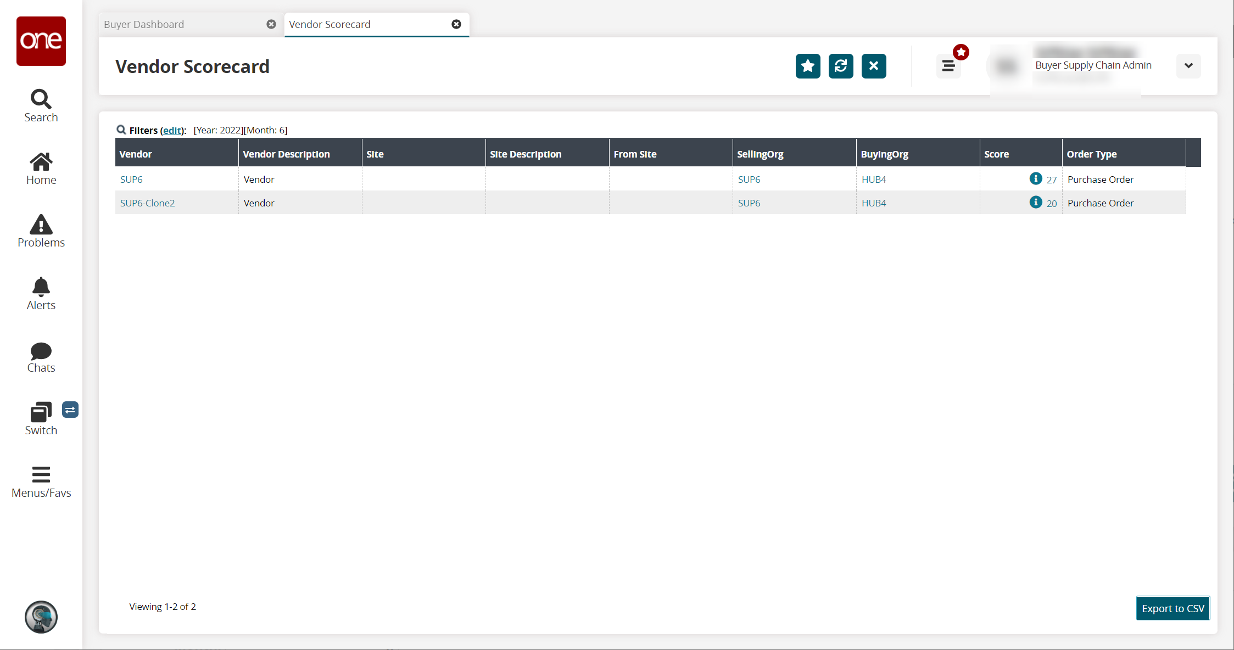Click the info icon beside score 27
Image resolution: width=1234 pixels, height=650 pixels.
click(1035, 178)
